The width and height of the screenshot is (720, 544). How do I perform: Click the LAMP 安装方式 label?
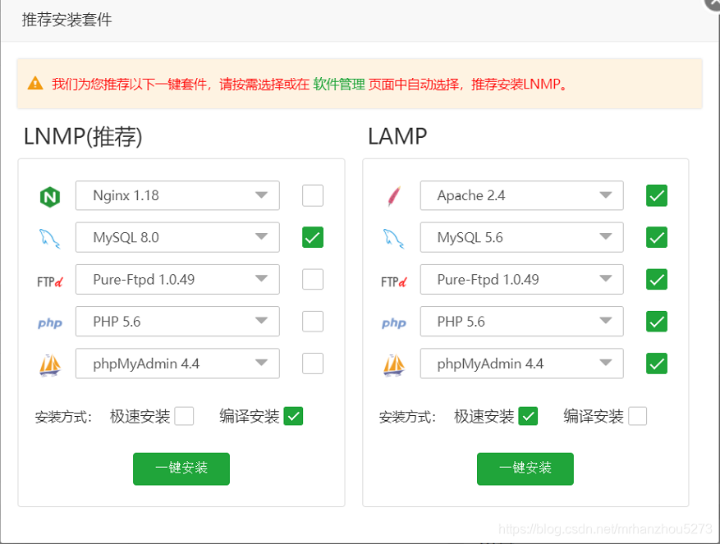click(407, 417)
